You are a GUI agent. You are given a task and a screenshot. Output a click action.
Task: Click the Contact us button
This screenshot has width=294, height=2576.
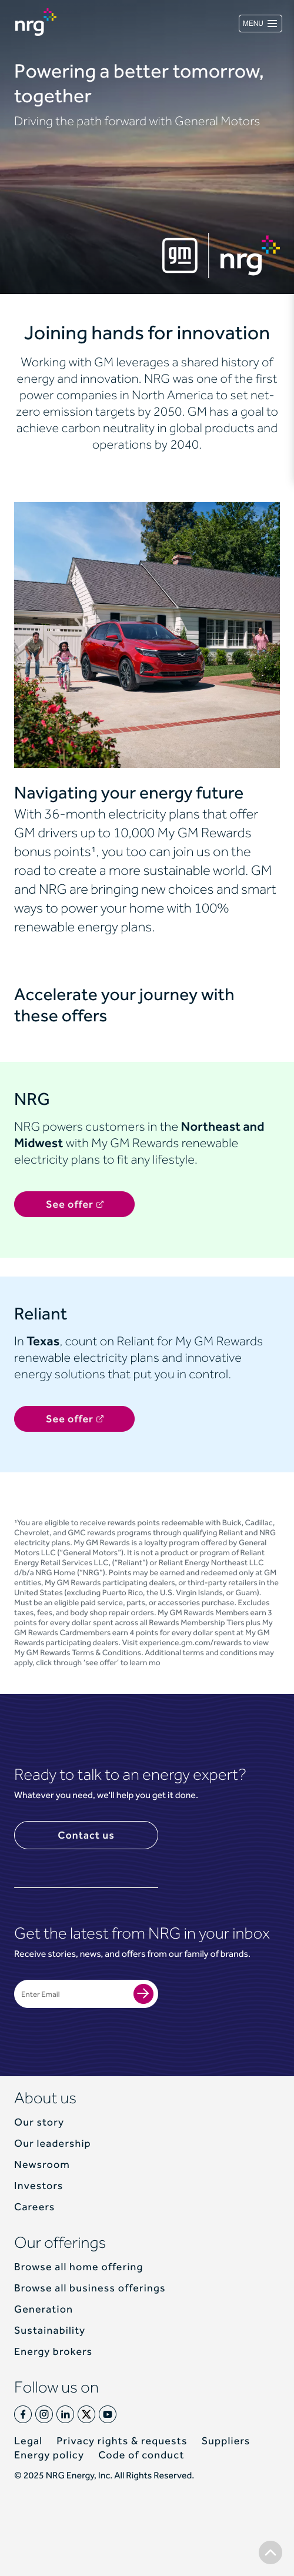click(86, 1835)
